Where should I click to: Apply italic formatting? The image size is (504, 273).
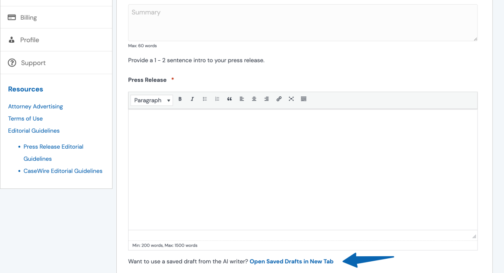(x=192, y=99)
